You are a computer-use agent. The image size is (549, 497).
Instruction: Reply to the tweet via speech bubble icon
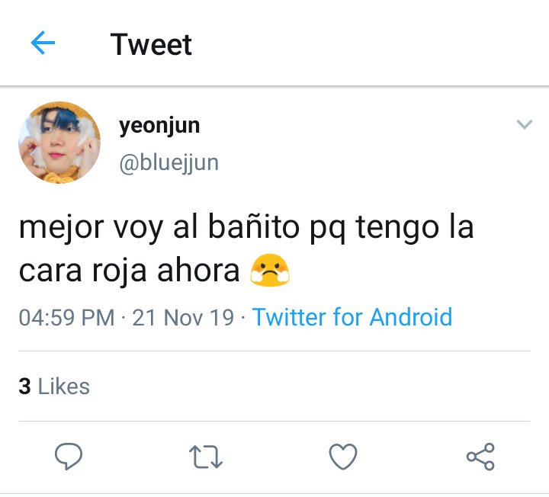point(69,456)
